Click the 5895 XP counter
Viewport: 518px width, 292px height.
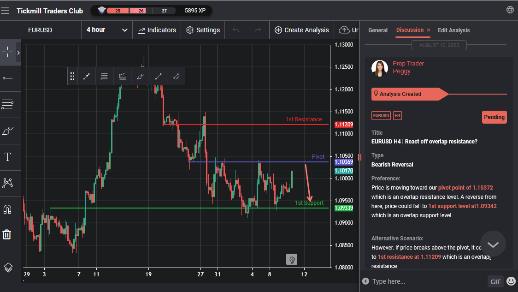195,11
